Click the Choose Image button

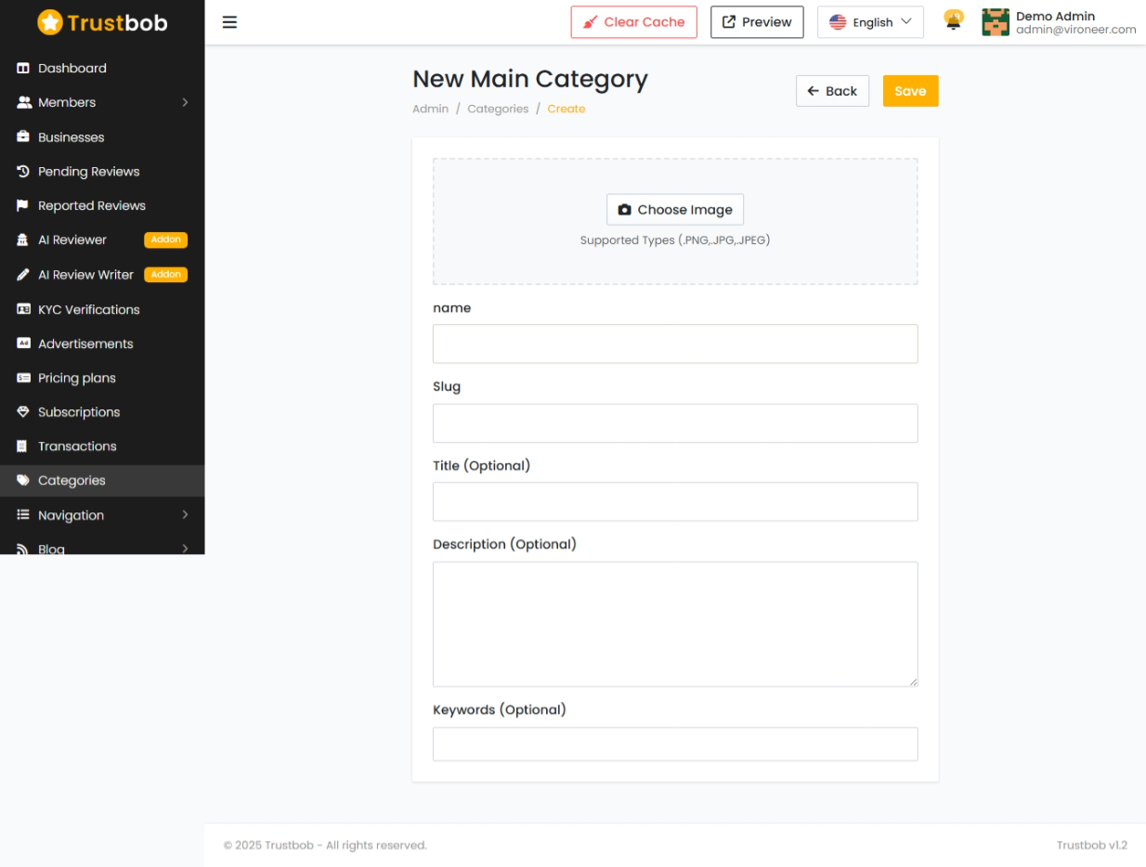click(675, 210)
